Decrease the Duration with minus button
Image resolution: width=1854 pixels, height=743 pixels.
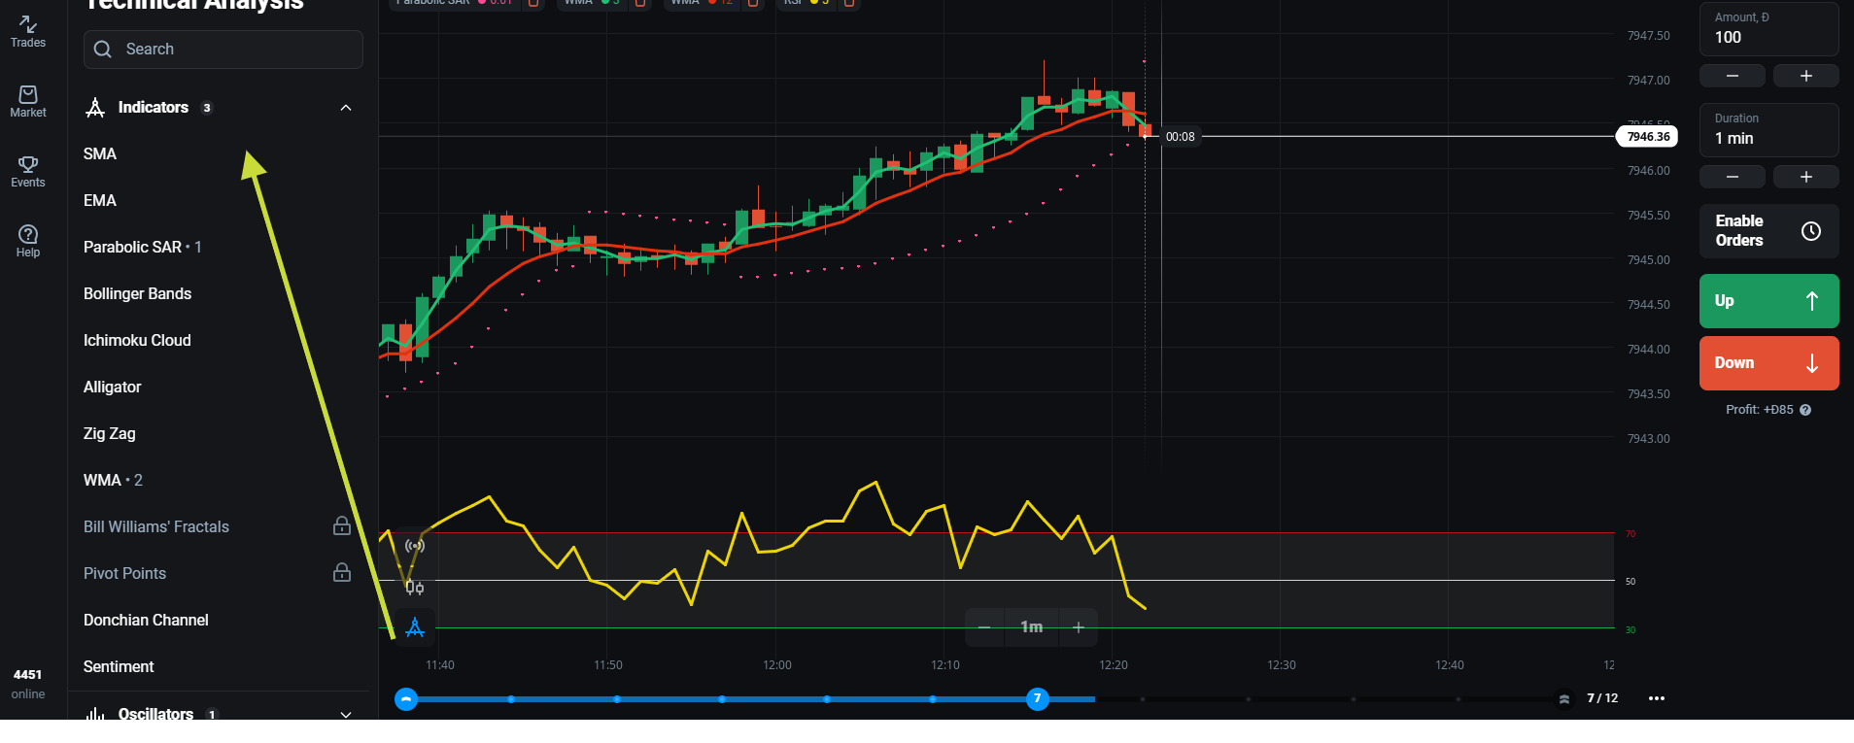click(x=1733, y=177)
